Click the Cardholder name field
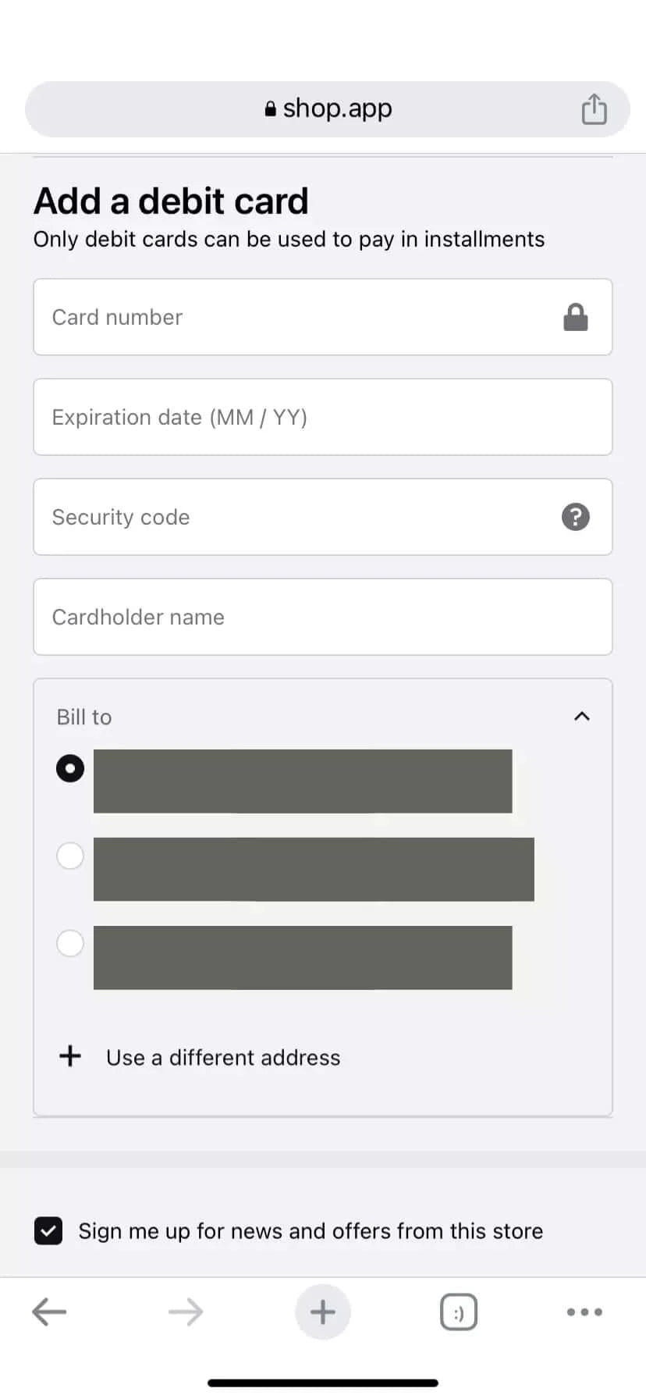This screenshot has height=1399, width=646. 323,617
